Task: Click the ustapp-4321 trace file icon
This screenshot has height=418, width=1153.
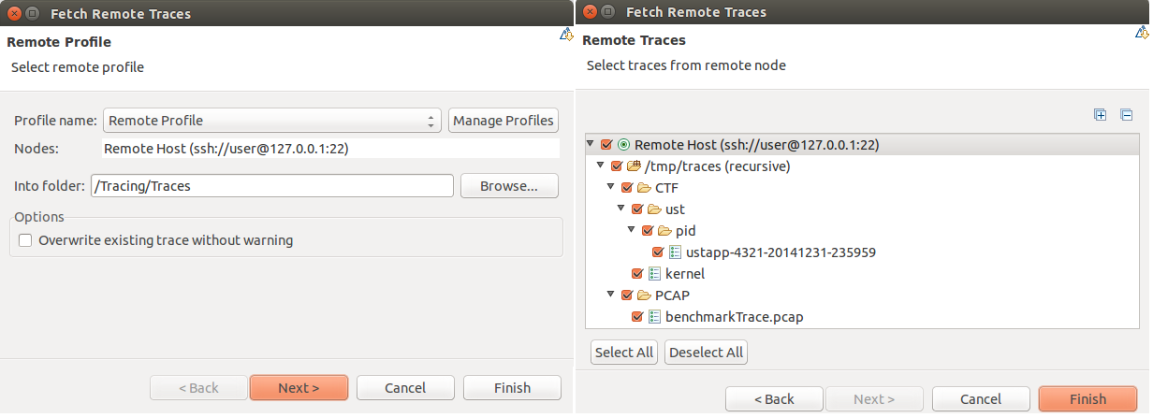Action: 676,252
